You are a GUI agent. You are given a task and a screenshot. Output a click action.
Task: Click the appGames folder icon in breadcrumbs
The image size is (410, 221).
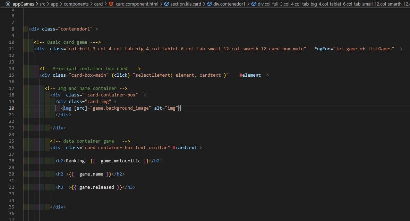coord(8,4)
